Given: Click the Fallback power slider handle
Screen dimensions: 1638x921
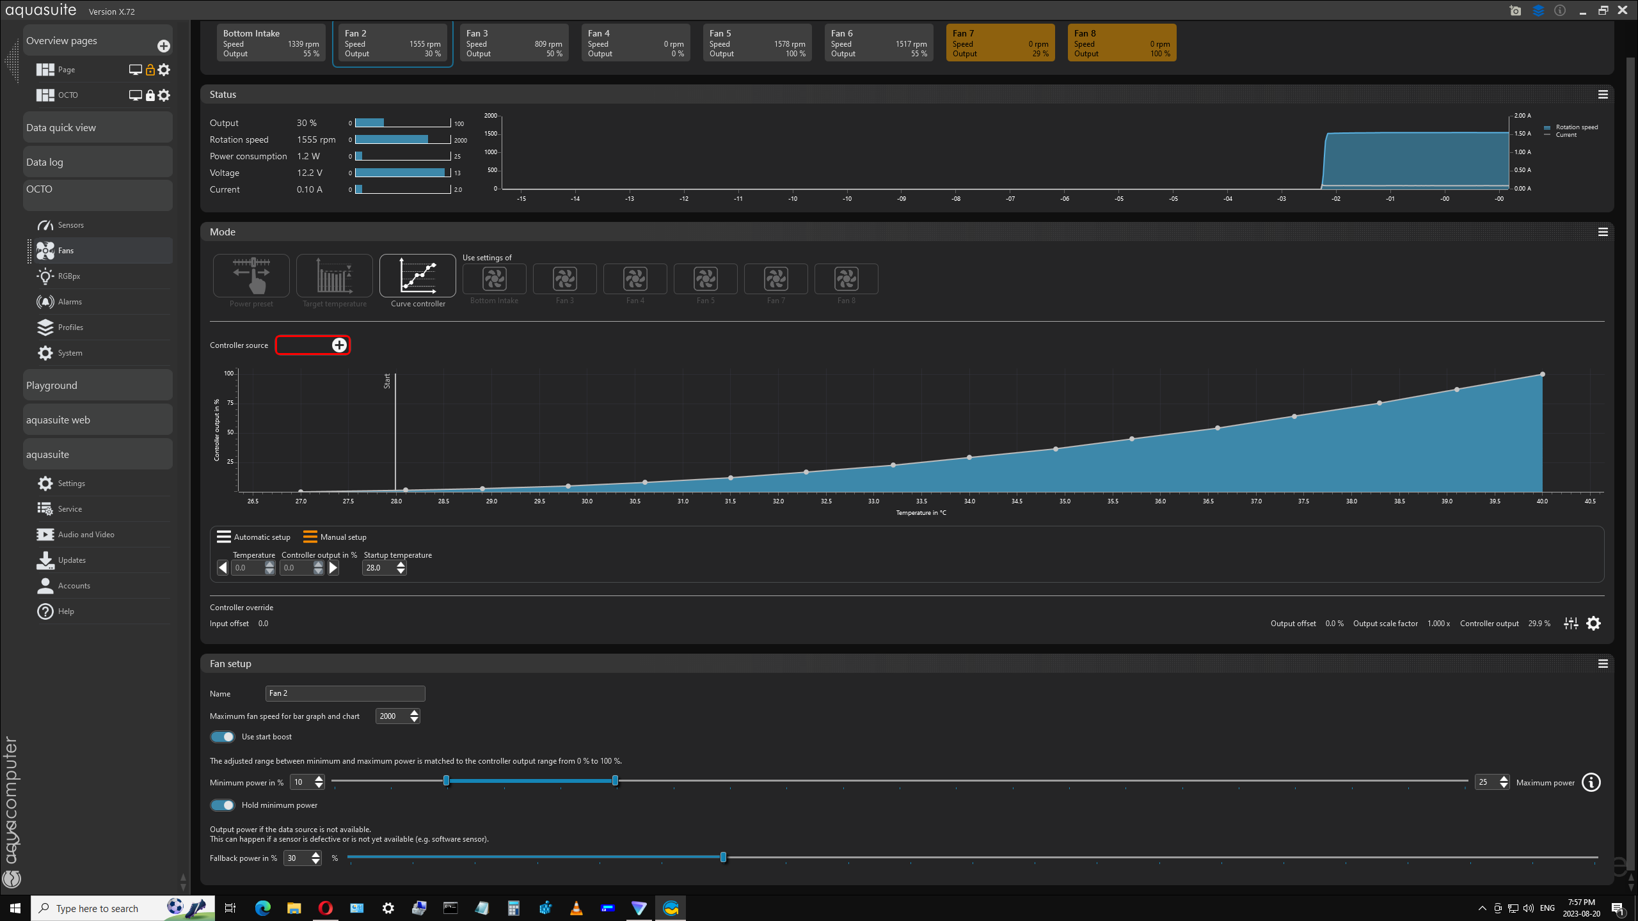Looking at the screenshot, I should 723,857.
